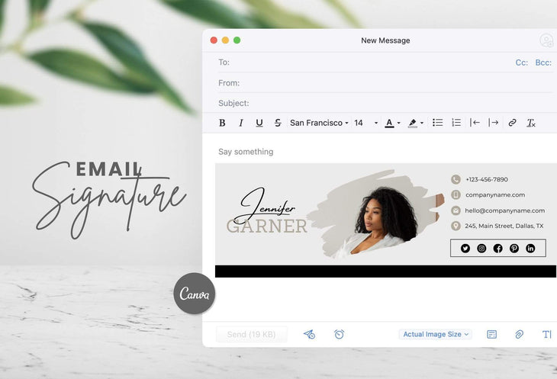Open the San Francisco font dropdown

[319, 123]
